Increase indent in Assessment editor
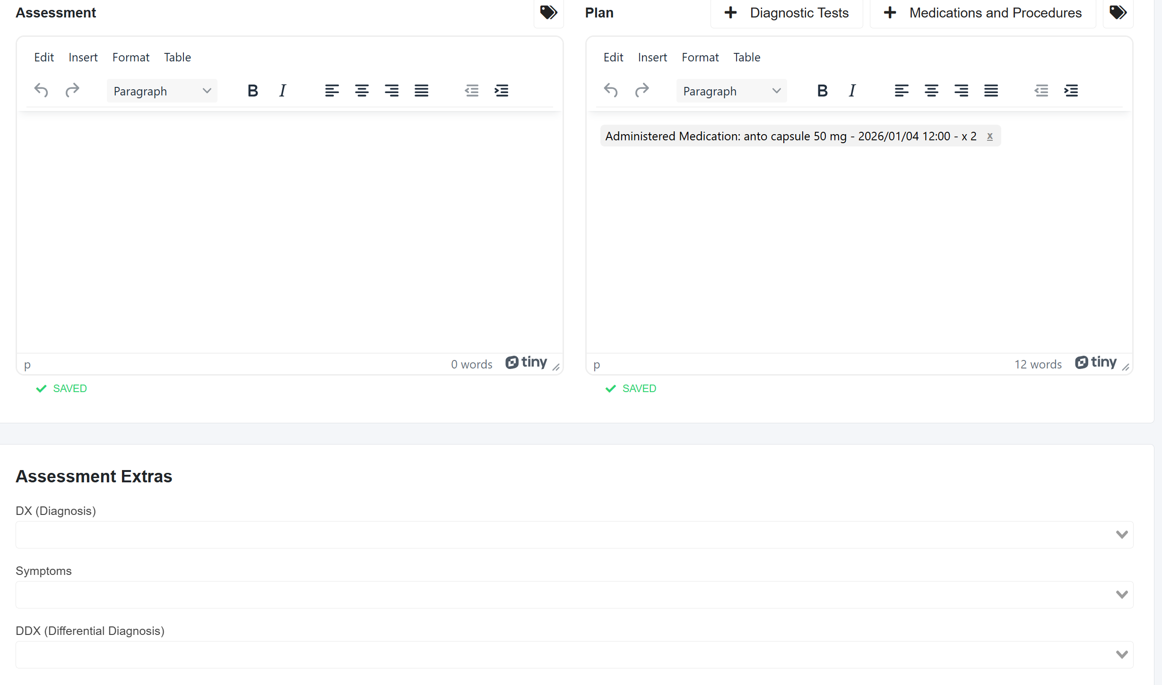The image size is (1162, 685). 501,91
